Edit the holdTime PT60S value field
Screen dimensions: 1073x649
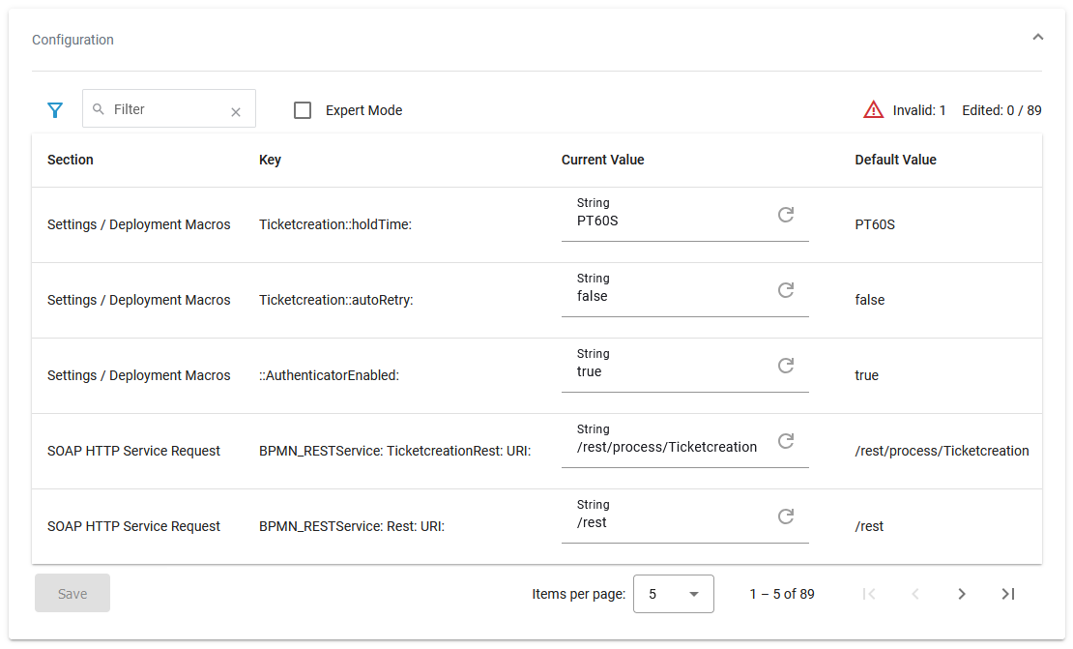667,221
